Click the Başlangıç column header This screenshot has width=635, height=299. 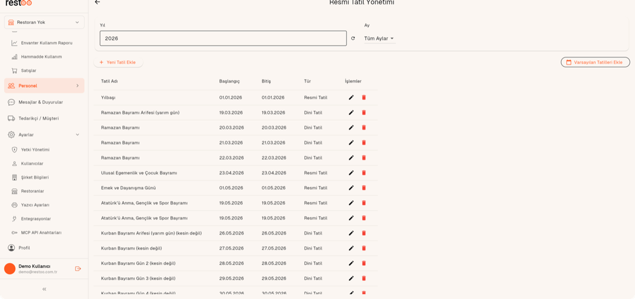(x=230, y=81)
